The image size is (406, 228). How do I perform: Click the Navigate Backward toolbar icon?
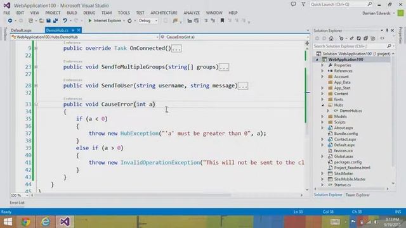10,21
